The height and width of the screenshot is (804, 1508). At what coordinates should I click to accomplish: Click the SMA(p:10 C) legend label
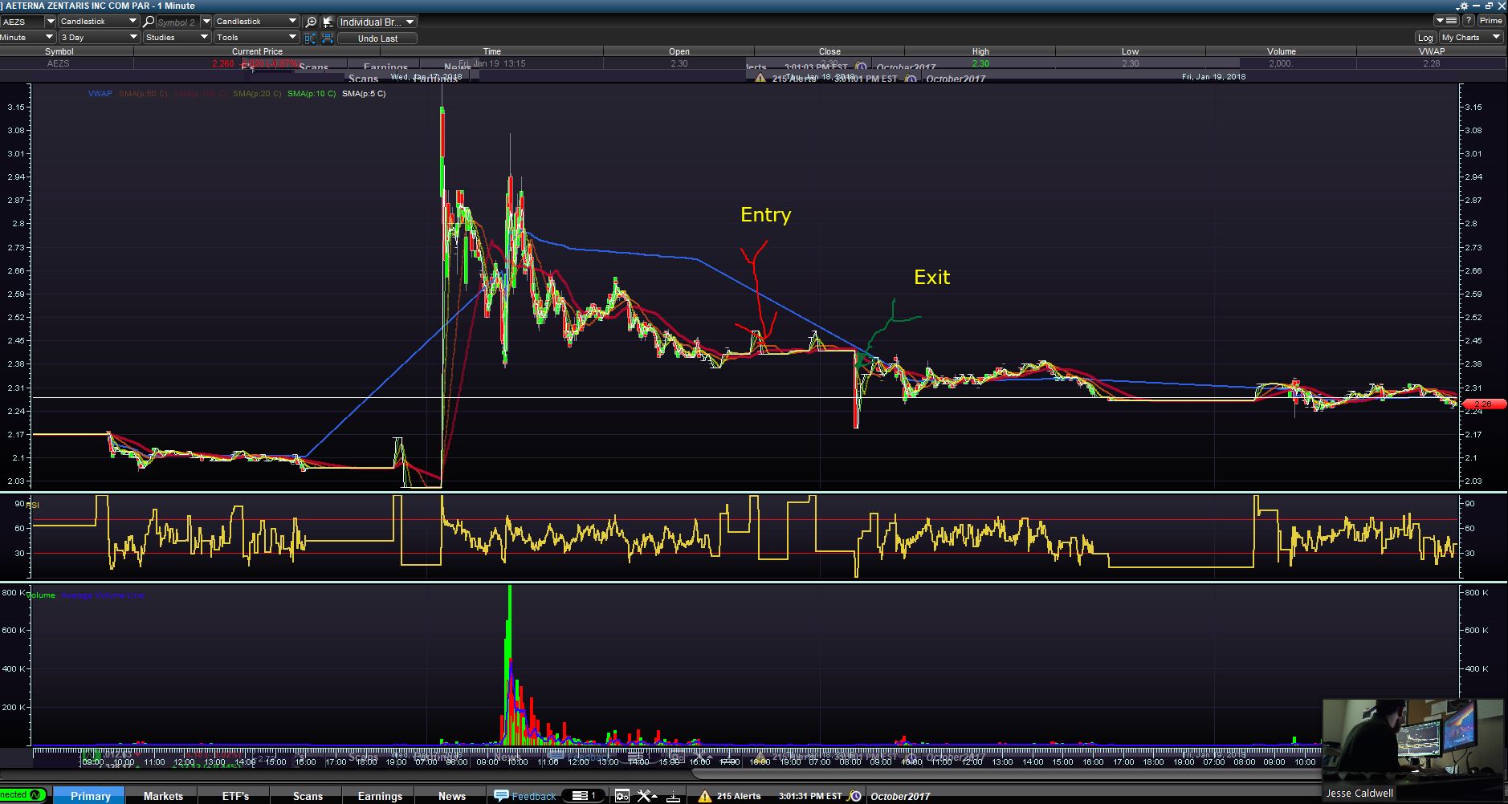tap(312, 94)
